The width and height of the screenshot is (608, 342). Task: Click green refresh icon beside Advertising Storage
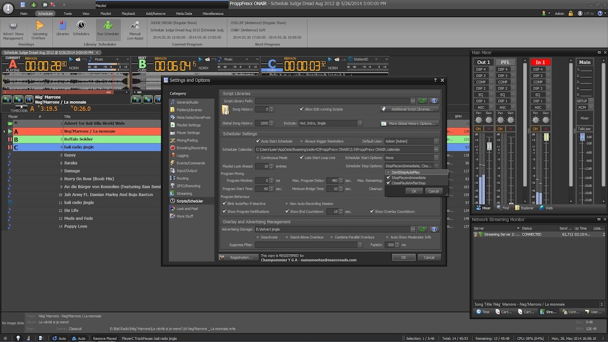tap(422, 230)
